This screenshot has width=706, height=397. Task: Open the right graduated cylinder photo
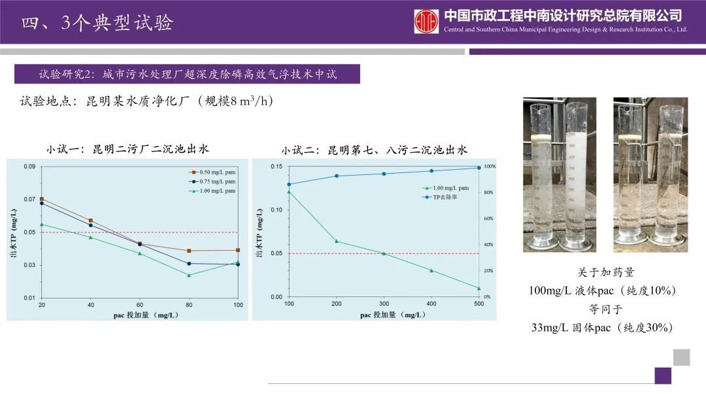point(650,174)
